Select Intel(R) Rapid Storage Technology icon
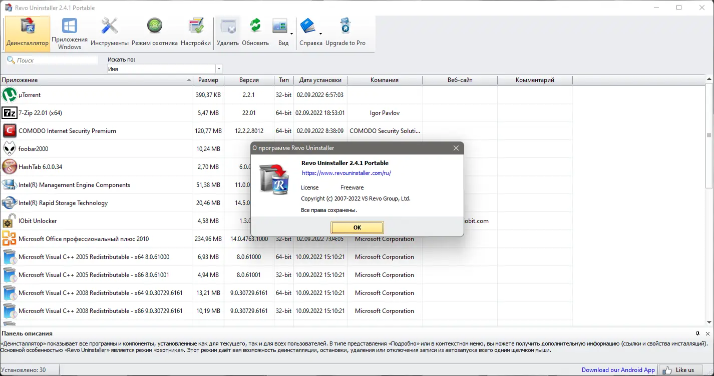714x376 pixels. click(10, 203)
